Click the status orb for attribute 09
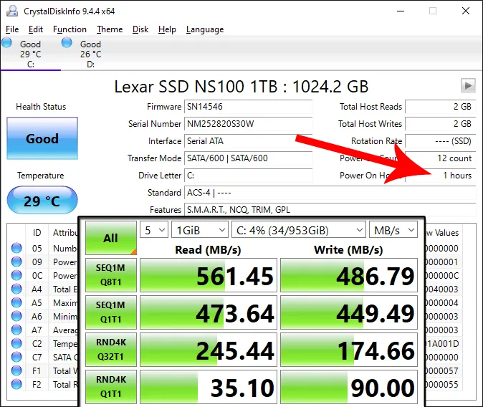This screenshot has width=483, height=407. tap(16, 262)
